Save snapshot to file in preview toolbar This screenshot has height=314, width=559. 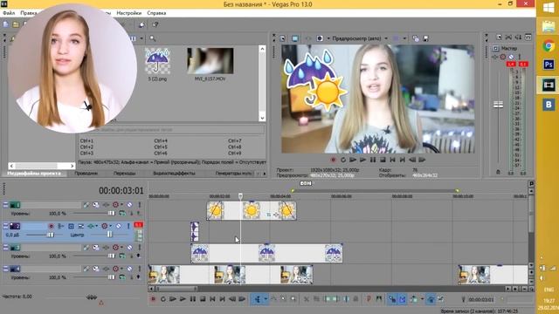tap(425, 38)
